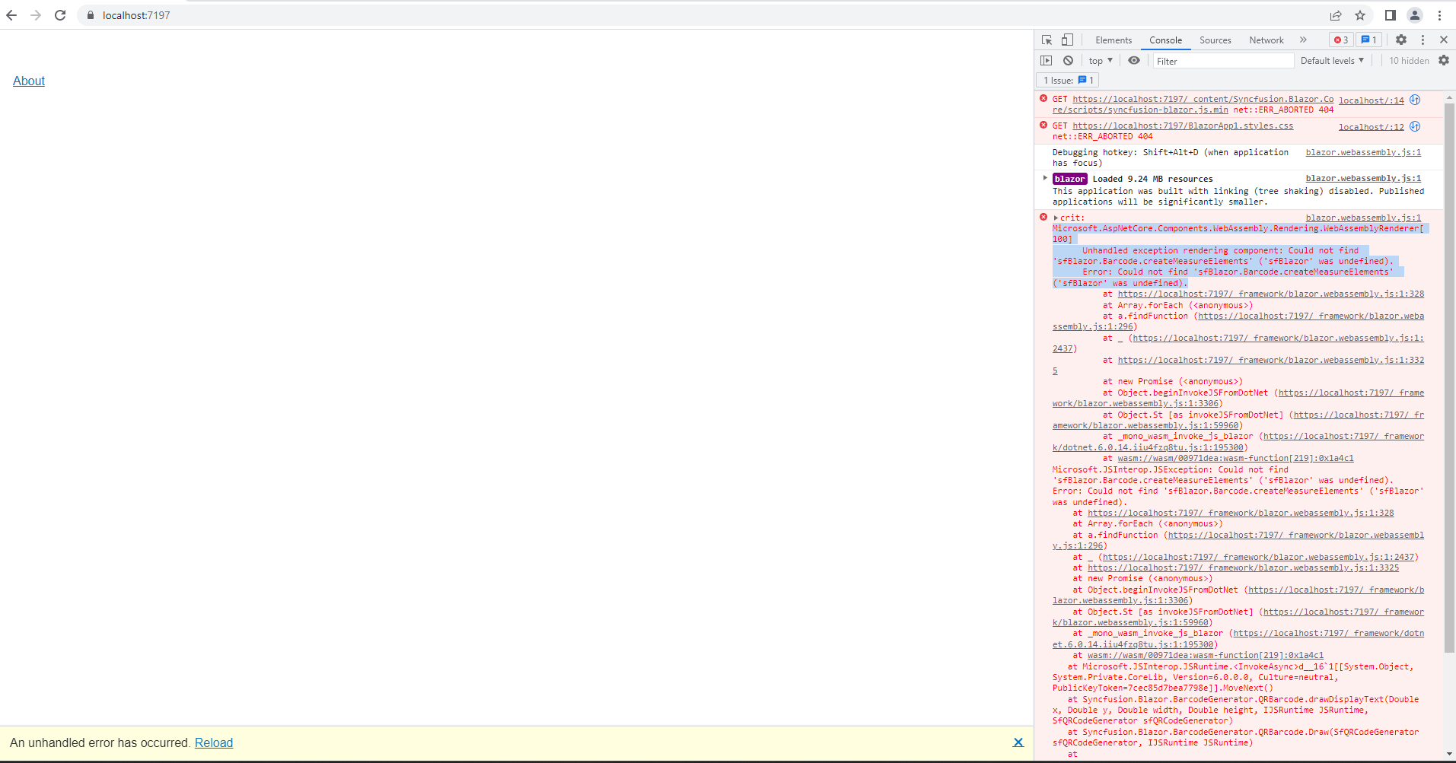Expand the Default levels dropdown
This screenshot has width=1456, height=763.
pyautogui.click(x=1332, y=60)
